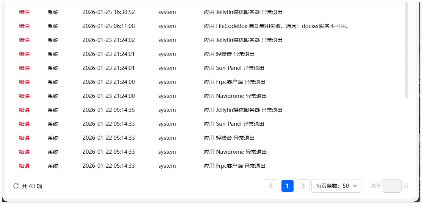This screenshot has width=422, height=204.
Task: Click 跳至 label next to page input
Action: click(x=376, y=186)
